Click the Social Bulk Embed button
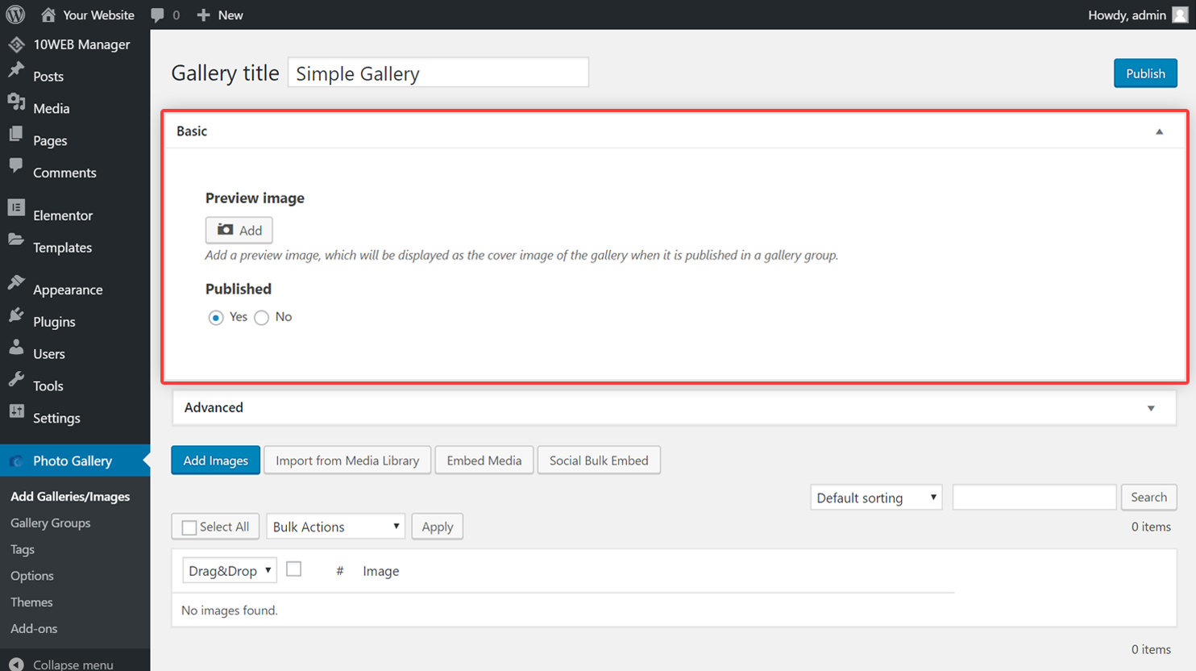The width and height of the screenshot is (1196, 671). click(599, 461)
